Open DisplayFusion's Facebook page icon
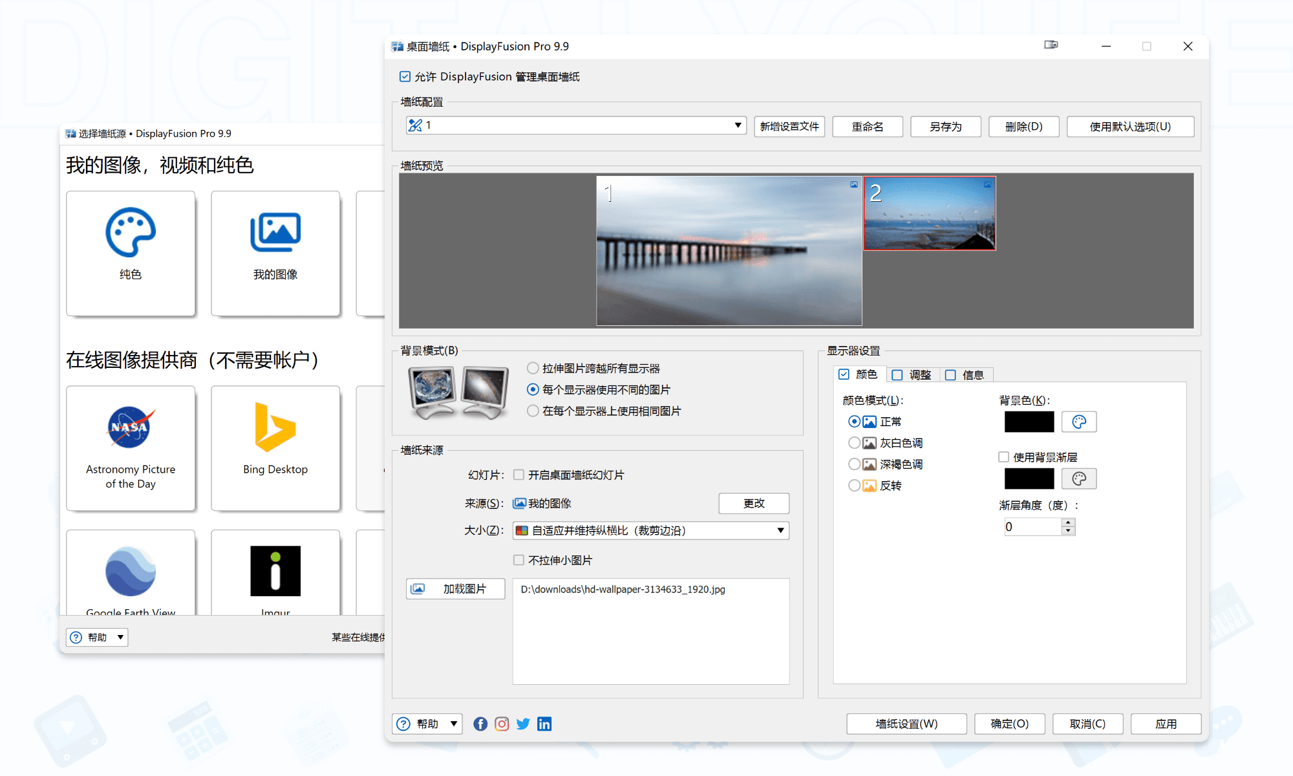 click(480, 724)
